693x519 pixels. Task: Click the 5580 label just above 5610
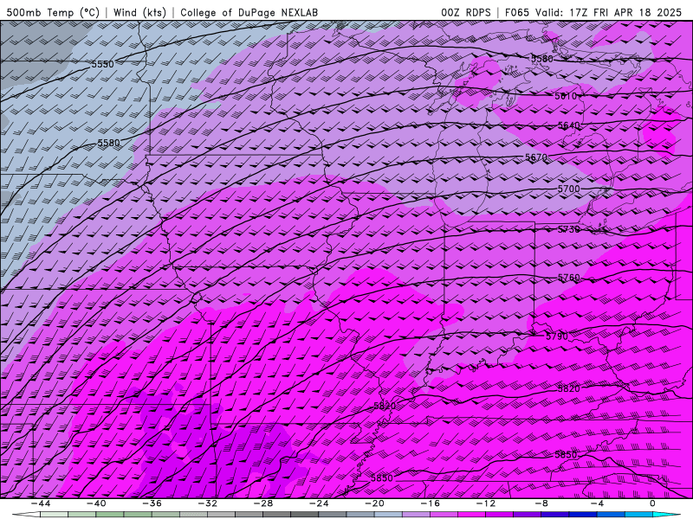[542, 59]
